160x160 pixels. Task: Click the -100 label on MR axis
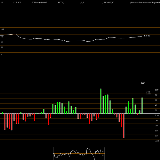(157, 141)
